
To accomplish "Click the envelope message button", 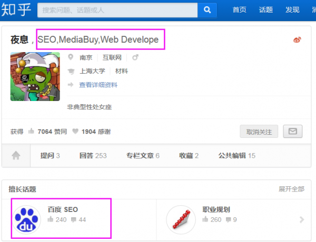I will click(x=293, y=132).
